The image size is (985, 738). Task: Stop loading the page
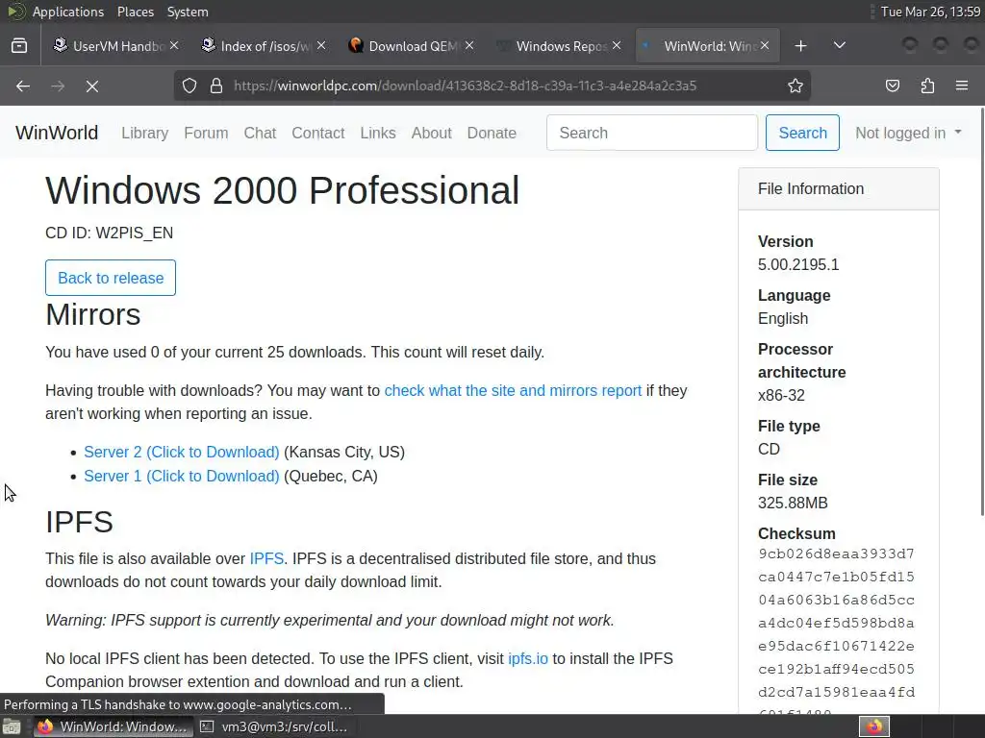[x=91, y=86]
